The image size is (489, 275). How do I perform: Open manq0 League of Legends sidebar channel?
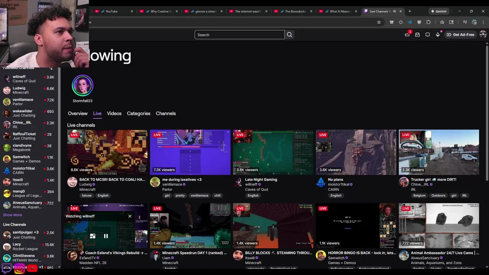point(29,194)
